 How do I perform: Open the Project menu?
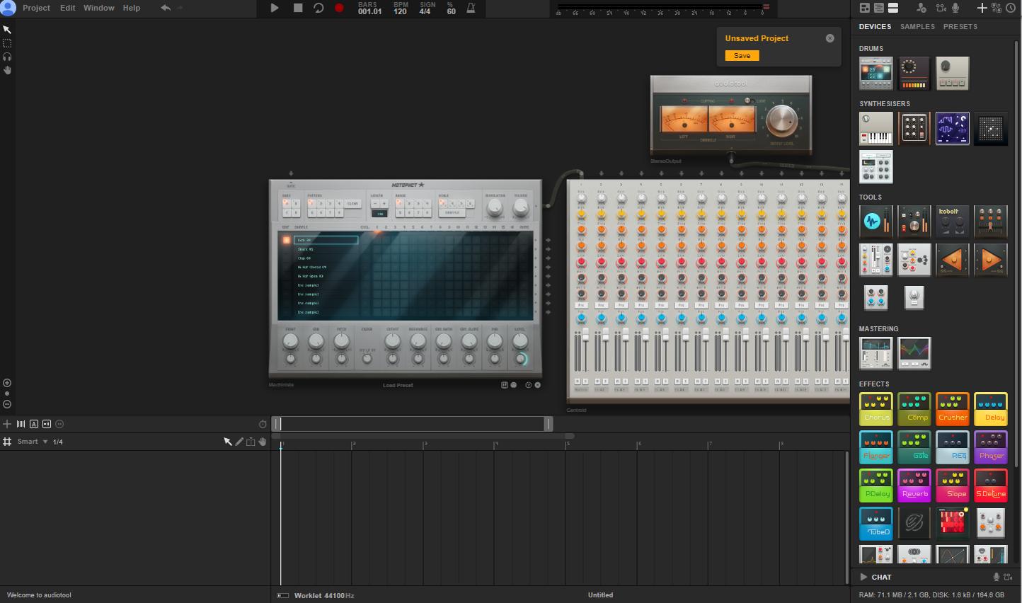tap(36, 8)
